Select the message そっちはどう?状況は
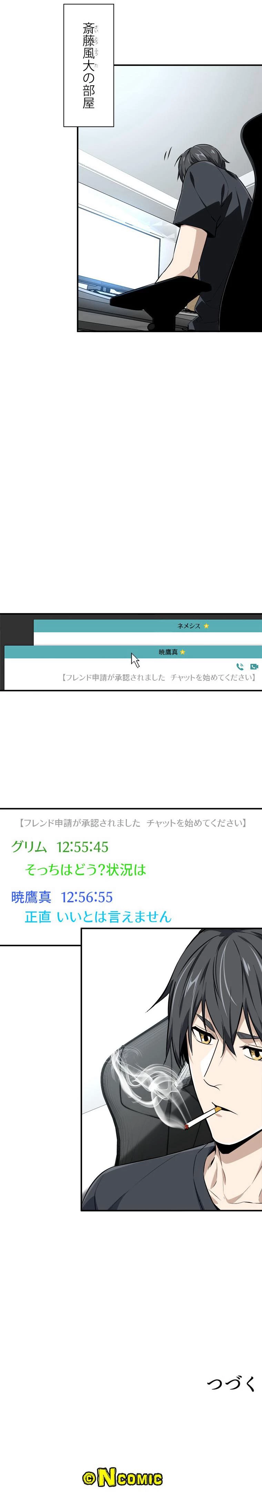The image size is (262, 1496). coord(85,870)
